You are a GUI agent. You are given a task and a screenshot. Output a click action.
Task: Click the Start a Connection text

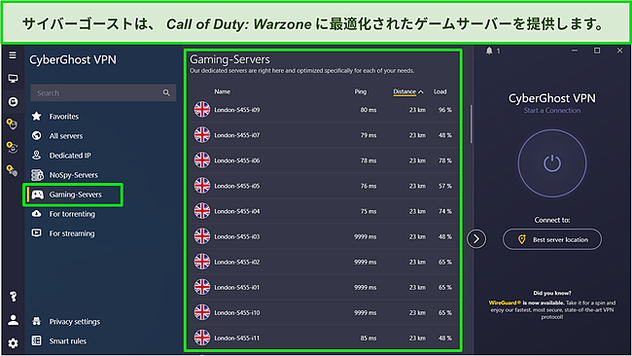tap(552, 111)
